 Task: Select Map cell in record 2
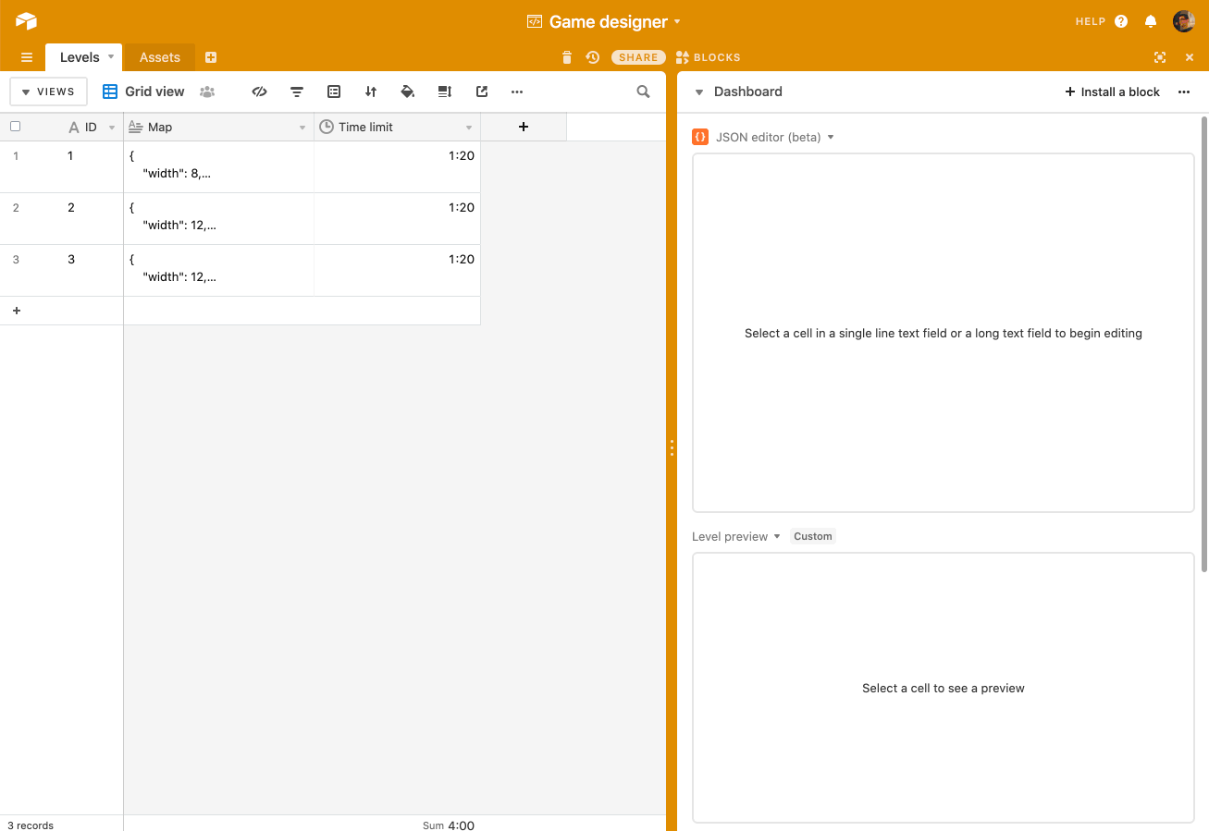click(x=219, y=218)
